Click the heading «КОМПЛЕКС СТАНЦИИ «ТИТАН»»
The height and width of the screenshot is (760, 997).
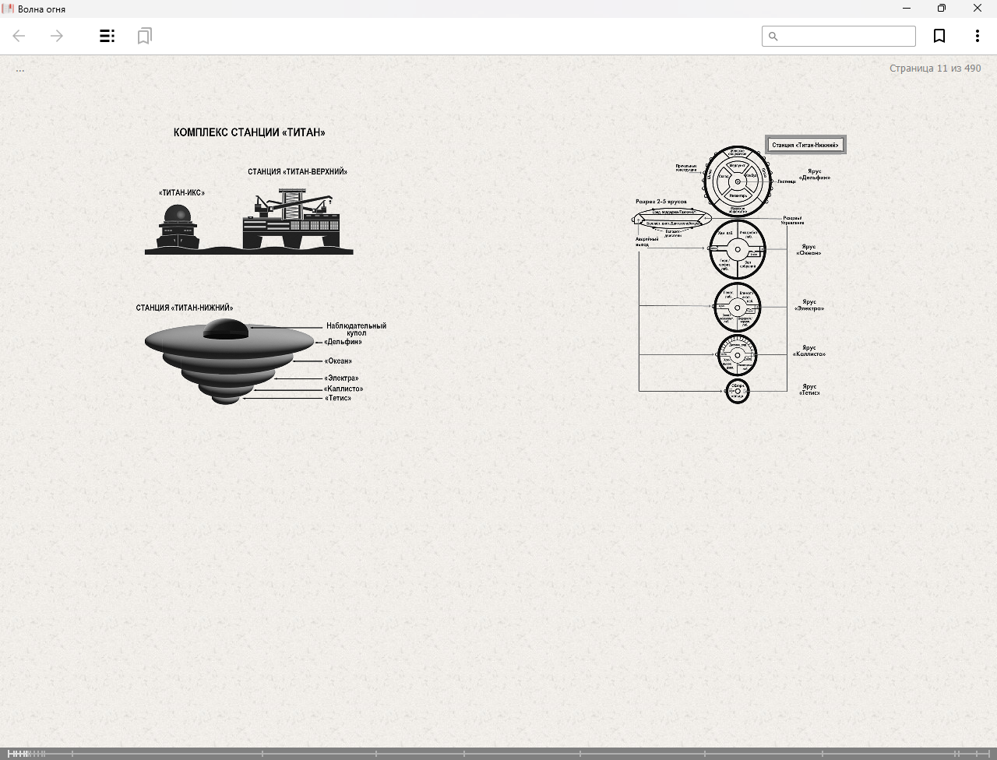249,132
